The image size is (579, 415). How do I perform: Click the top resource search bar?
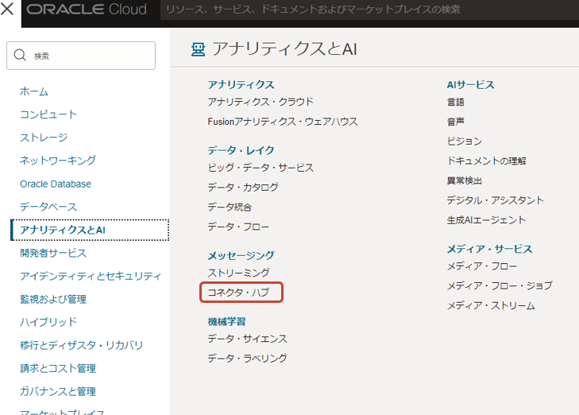369,10
